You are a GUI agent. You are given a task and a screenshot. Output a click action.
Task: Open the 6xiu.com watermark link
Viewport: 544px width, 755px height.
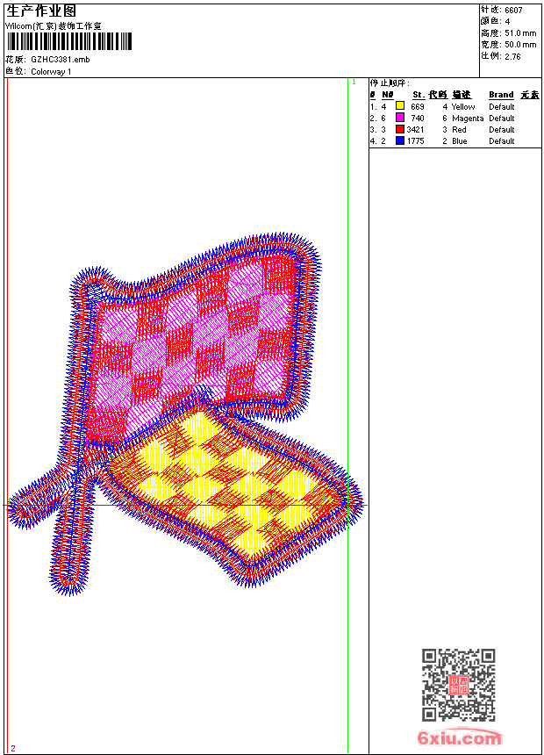pyautogui.click(x=459, y=737)
